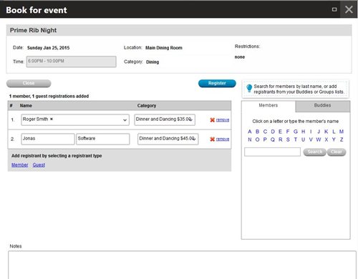This screenshot has height=279, width=358.
Task: Add a Guest registrant
Action: (x=39, y=165)
